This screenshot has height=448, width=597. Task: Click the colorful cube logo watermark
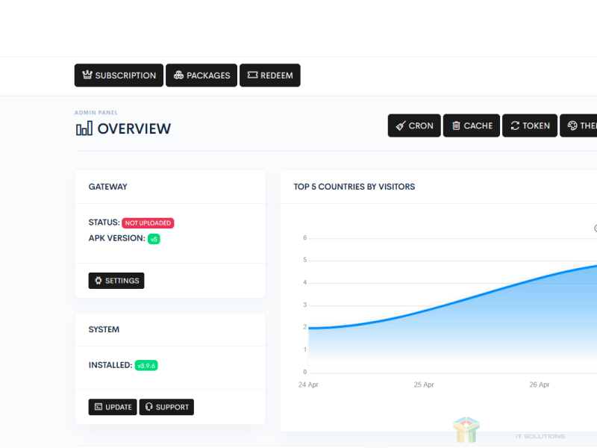(466, 430)
